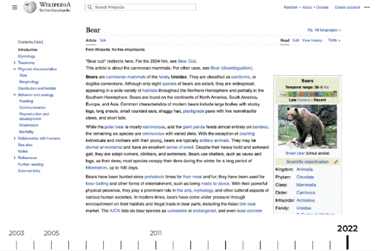Click the temporal range timeline bar
377x251 pixels.
tap(307, 94)
